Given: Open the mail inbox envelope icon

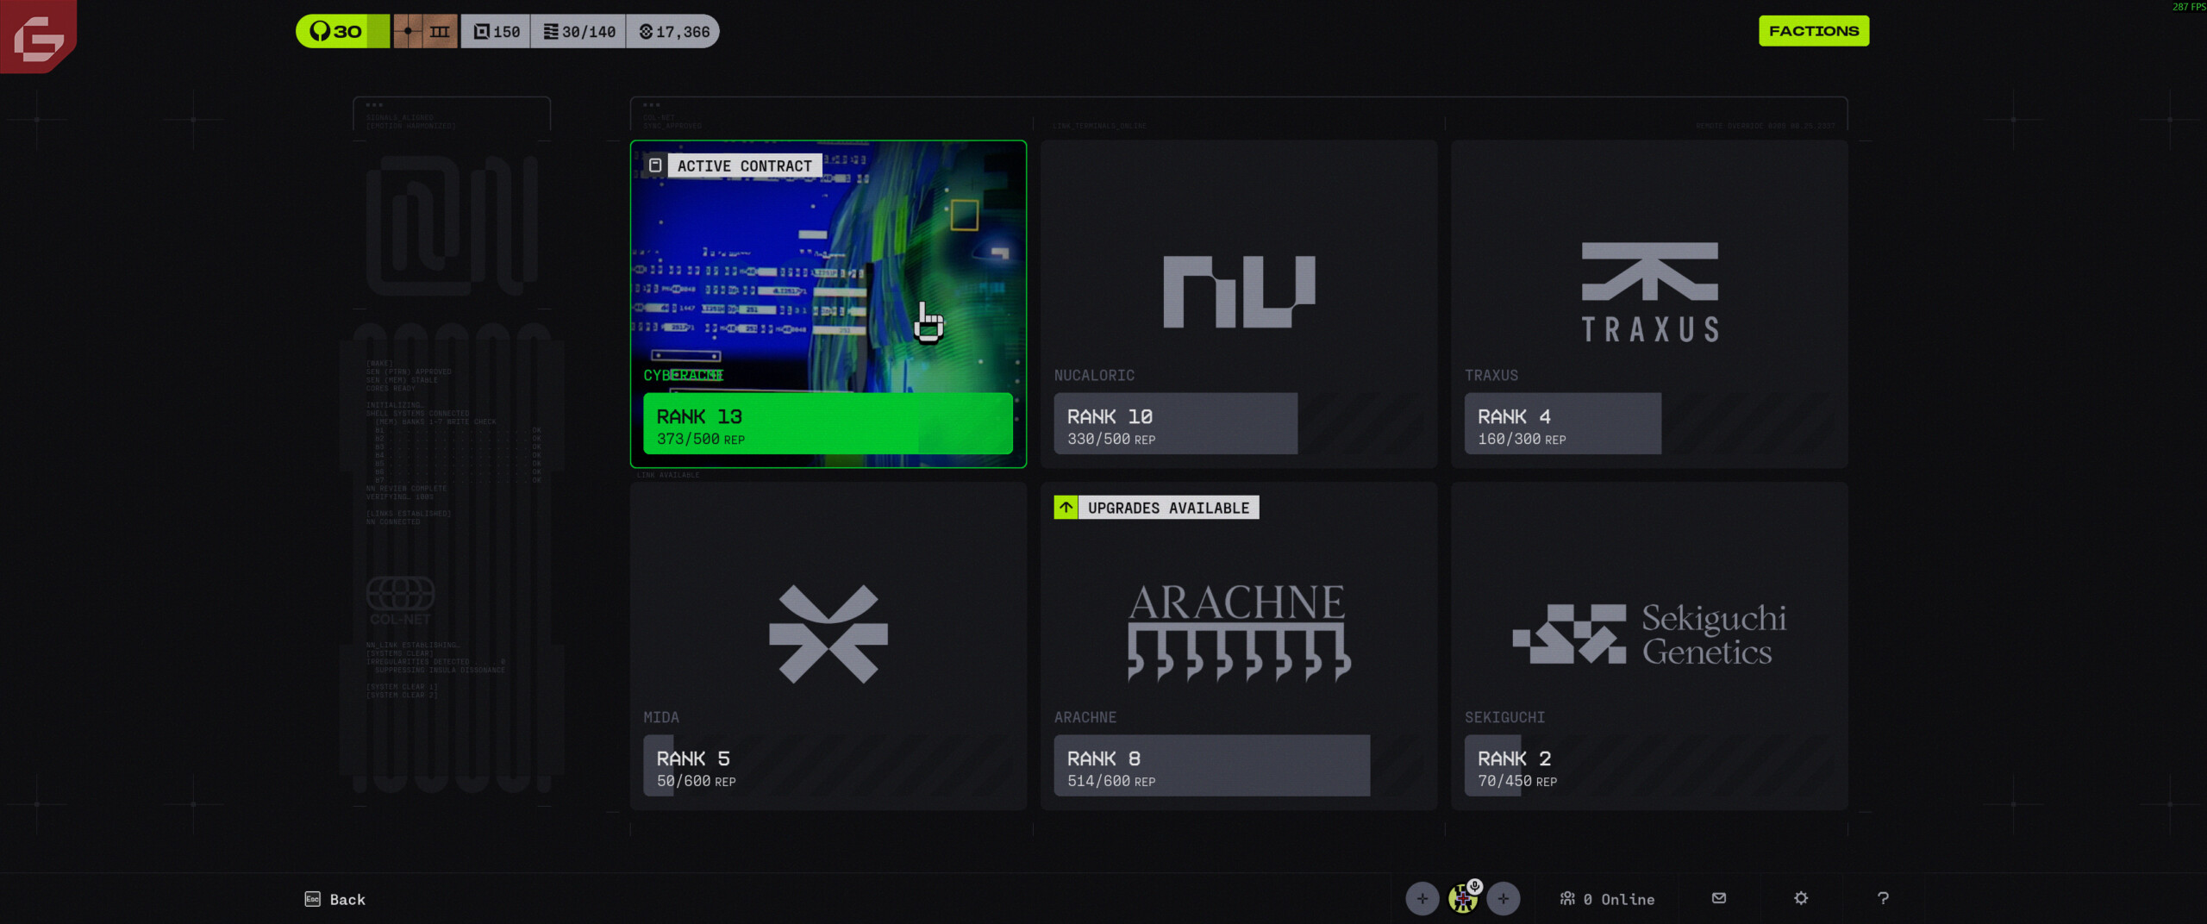Looking at the screenshot, I should [x=1718, y=898].
